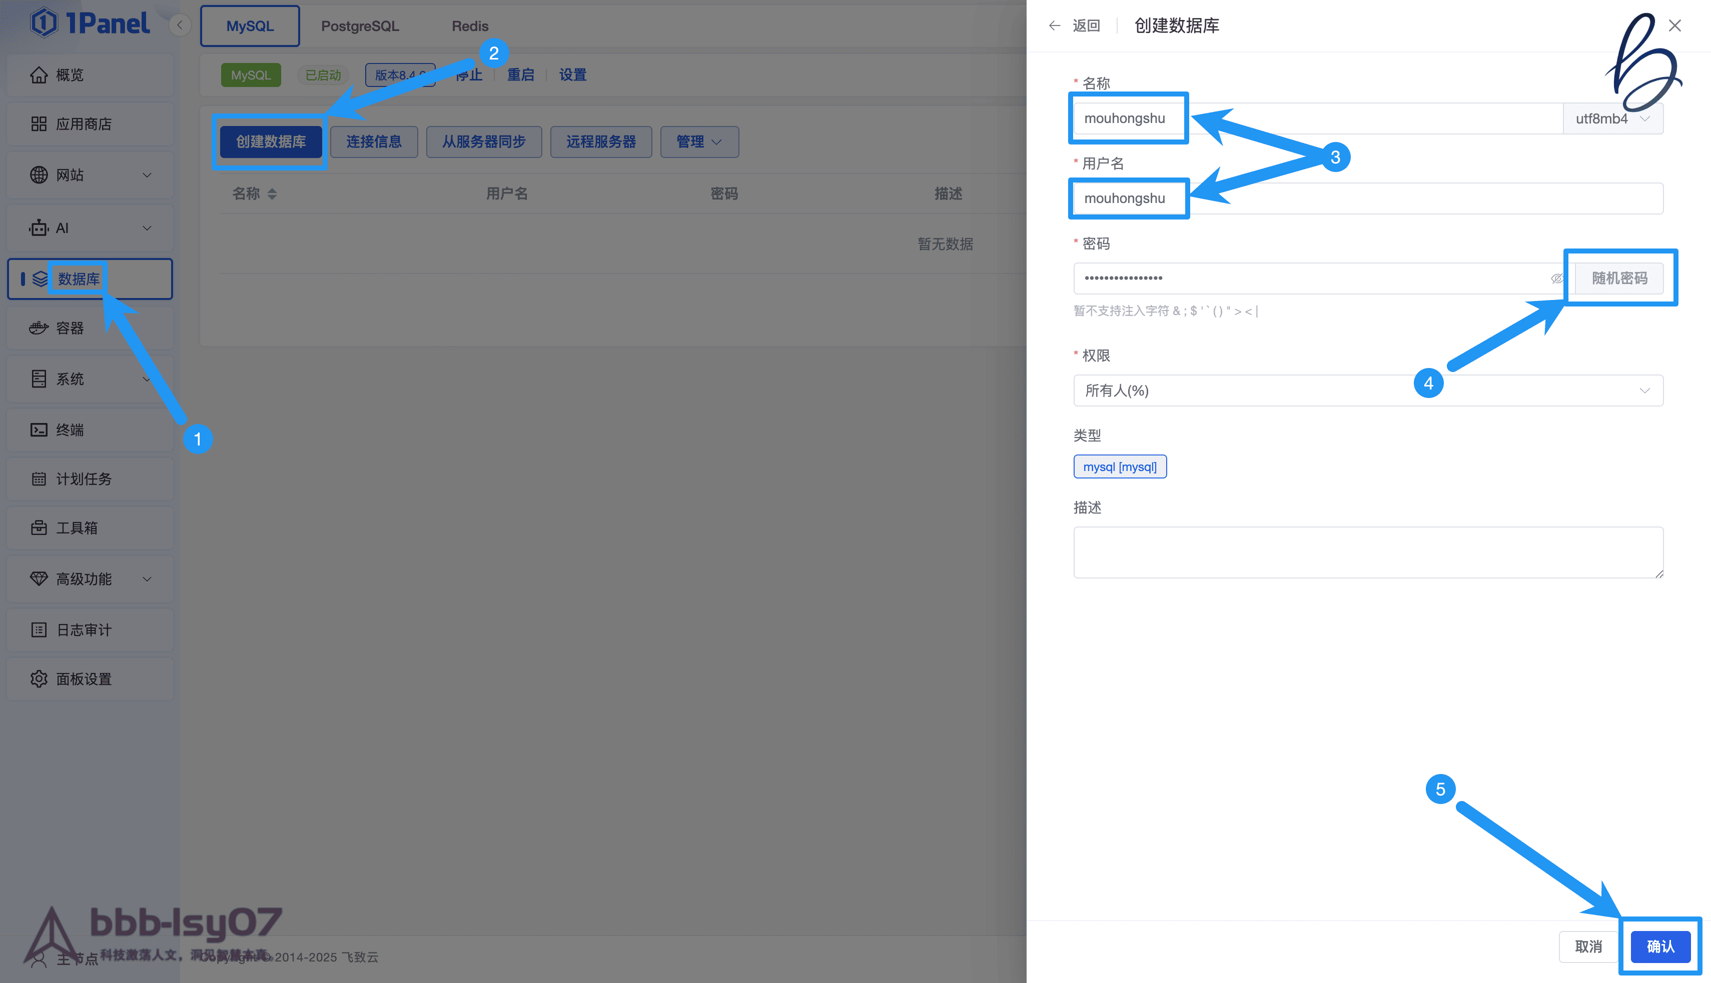1711x983 pixels.
Task: Select the mysql [mysql] type tag
Action: 1119,466
